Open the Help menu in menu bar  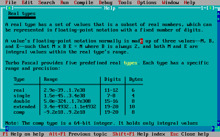tap(189, 2)
